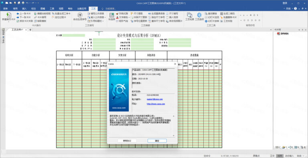Go to next card (下一张卡片)
Screen dimensions: 308x158
pos(24,17)
